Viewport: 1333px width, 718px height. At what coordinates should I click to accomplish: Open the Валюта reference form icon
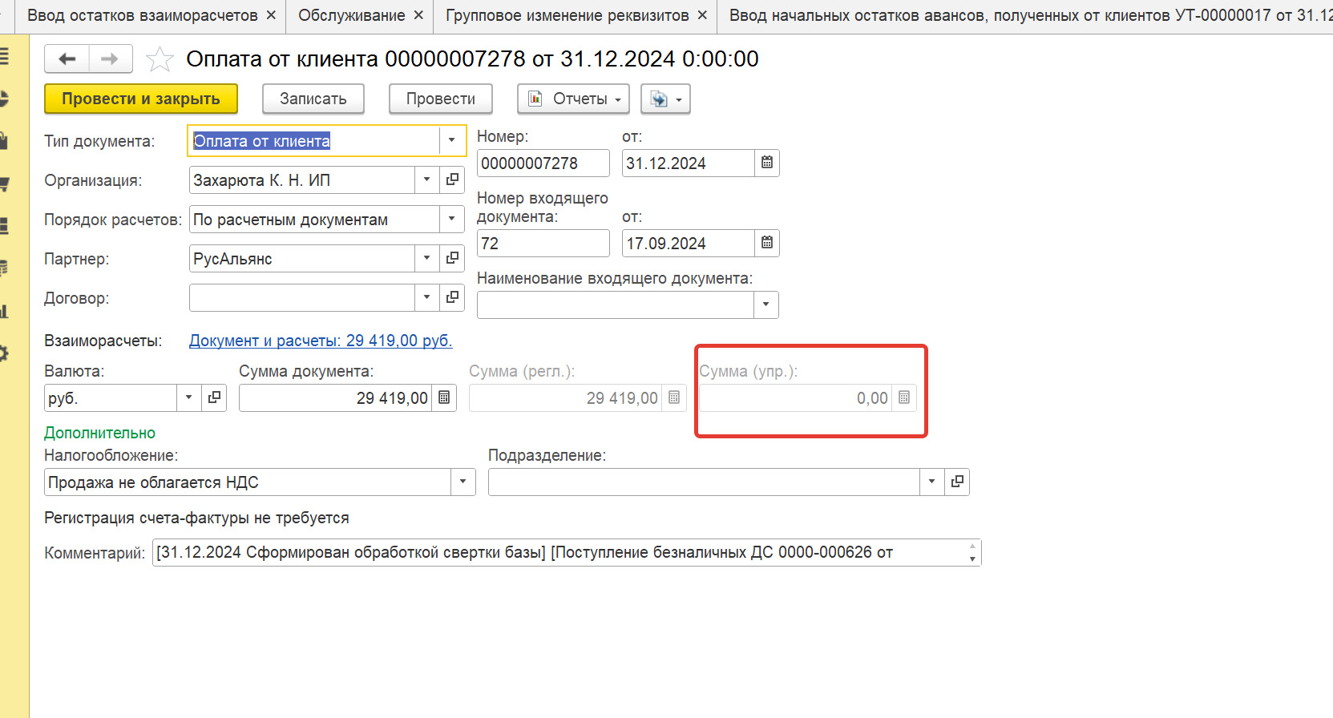[x=214, y=397]
